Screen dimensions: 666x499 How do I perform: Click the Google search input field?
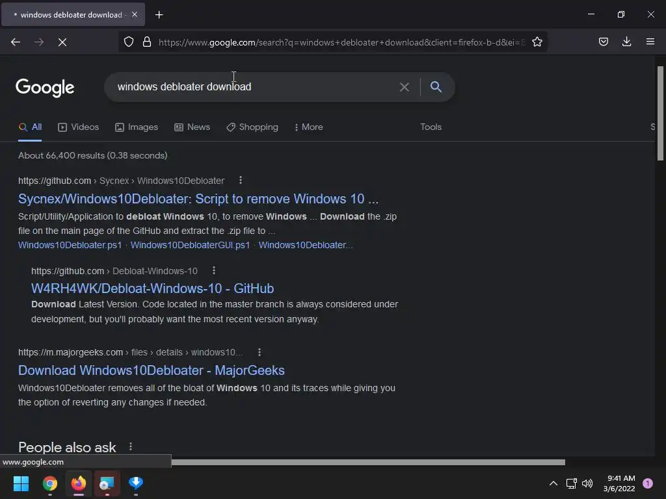click(x=255, y=87)
